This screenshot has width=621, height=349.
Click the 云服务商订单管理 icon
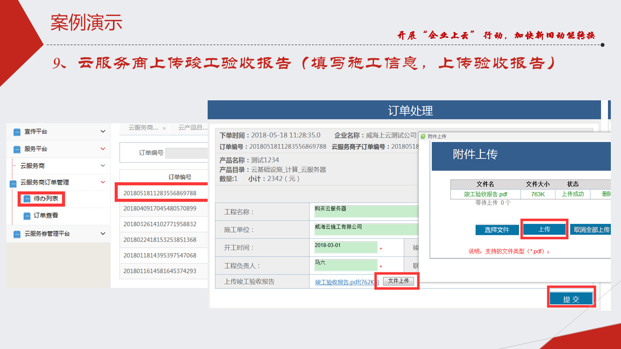[x=13, y=183]
